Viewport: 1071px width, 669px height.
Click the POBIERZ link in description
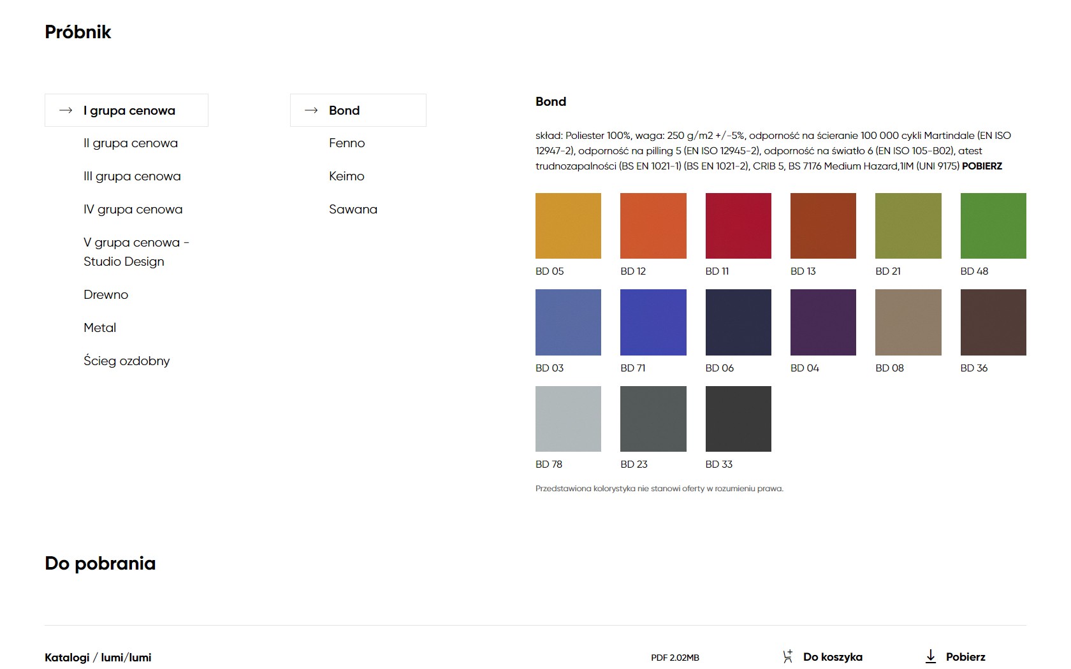pos(982,166)
